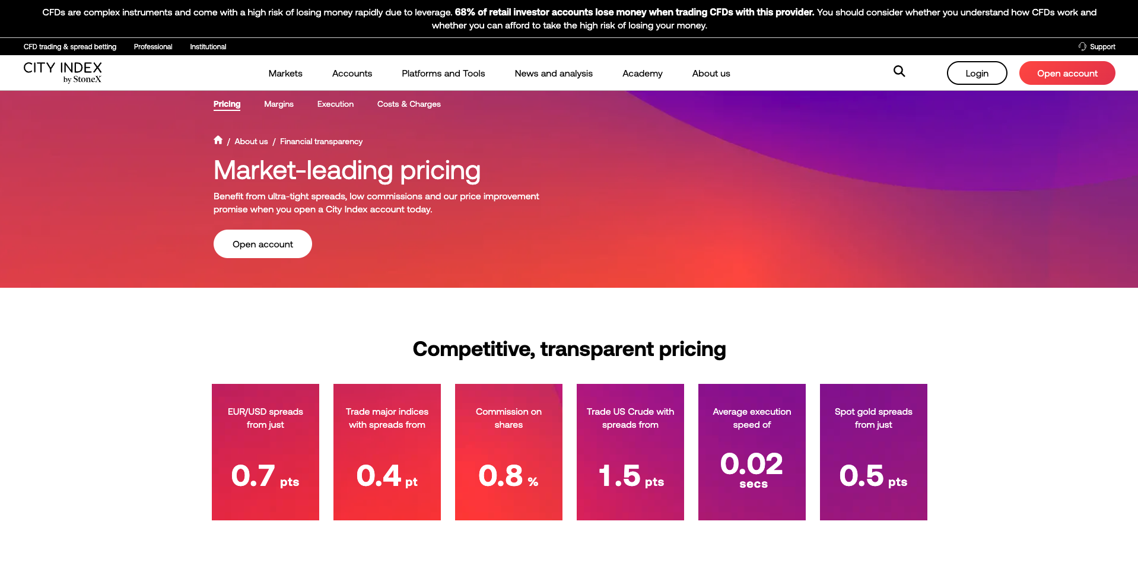Expand the Academy menu

pyautogui.click(x=642, y=73)
